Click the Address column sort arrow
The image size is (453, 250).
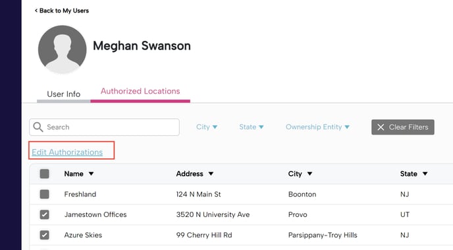point(211,173)
